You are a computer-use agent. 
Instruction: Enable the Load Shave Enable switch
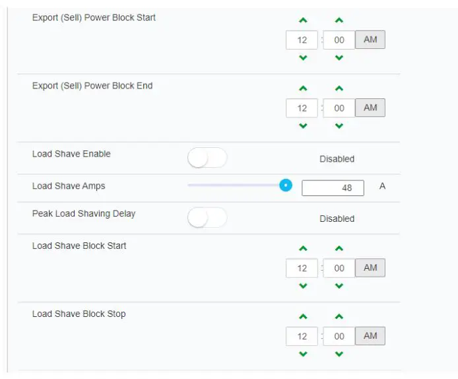207,158
